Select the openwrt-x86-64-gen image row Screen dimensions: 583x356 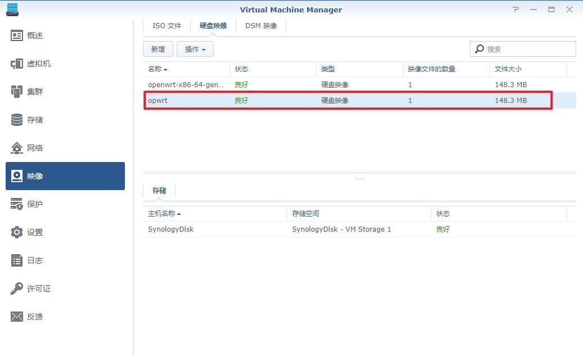point(186,85)
